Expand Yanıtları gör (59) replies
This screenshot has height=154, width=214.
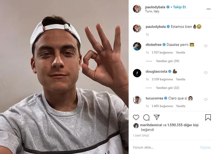coord(167,61)
